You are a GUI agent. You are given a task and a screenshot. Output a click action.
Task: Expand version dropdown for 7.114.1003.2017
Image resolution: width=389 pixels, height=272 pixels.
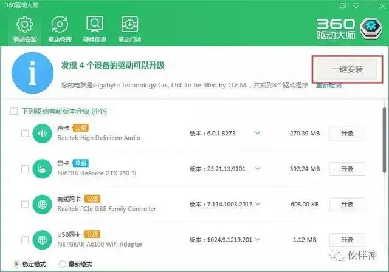click(258, 204)
